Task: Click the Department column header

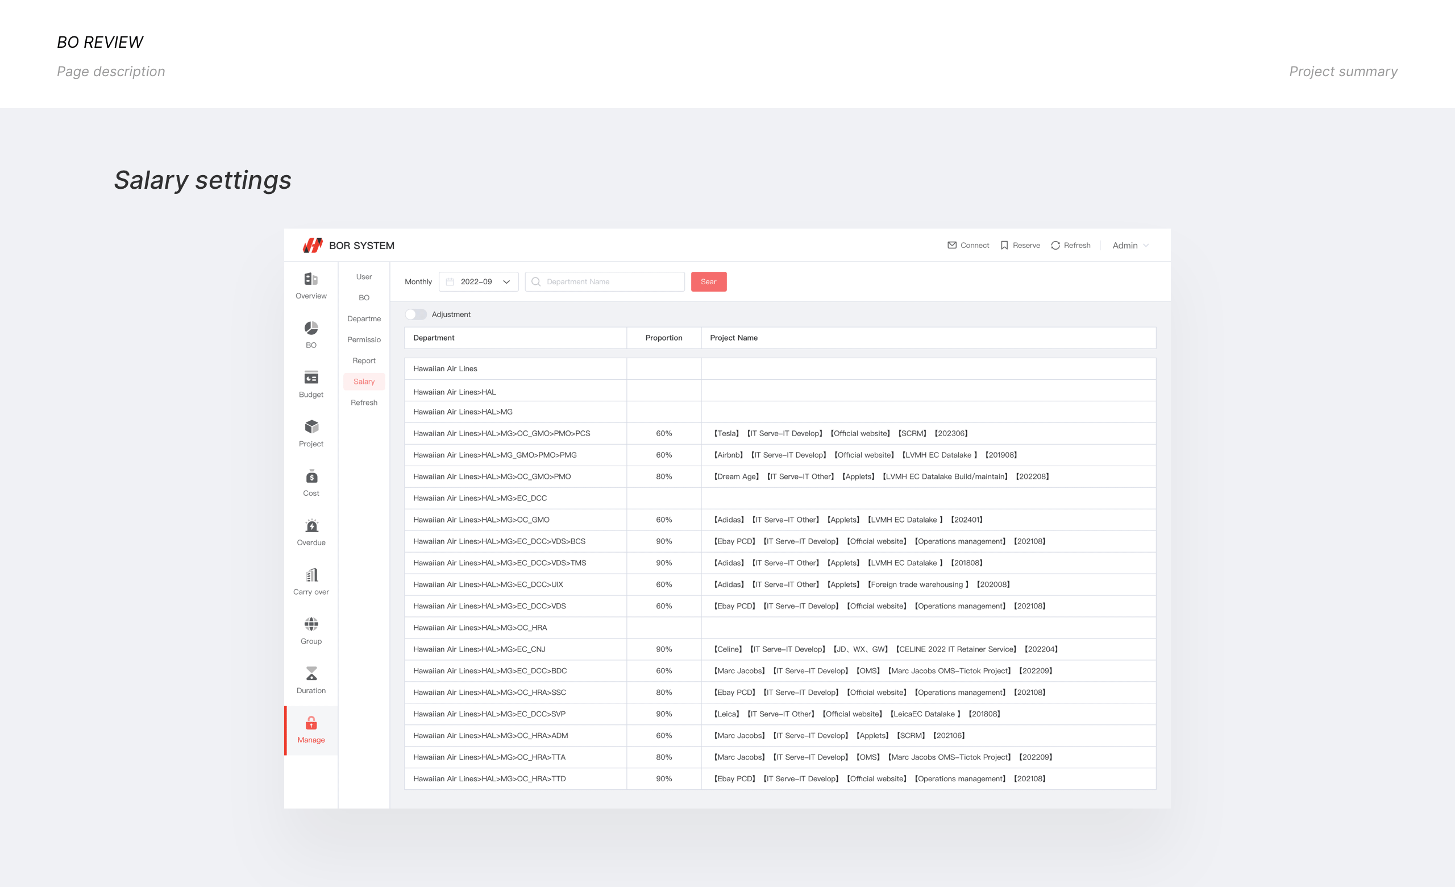Action: click(x=516, y=338)
